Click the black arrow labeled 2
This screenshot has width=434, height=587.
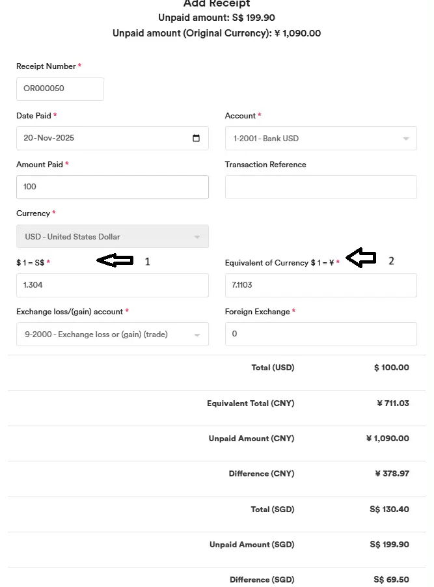(362, 258)
